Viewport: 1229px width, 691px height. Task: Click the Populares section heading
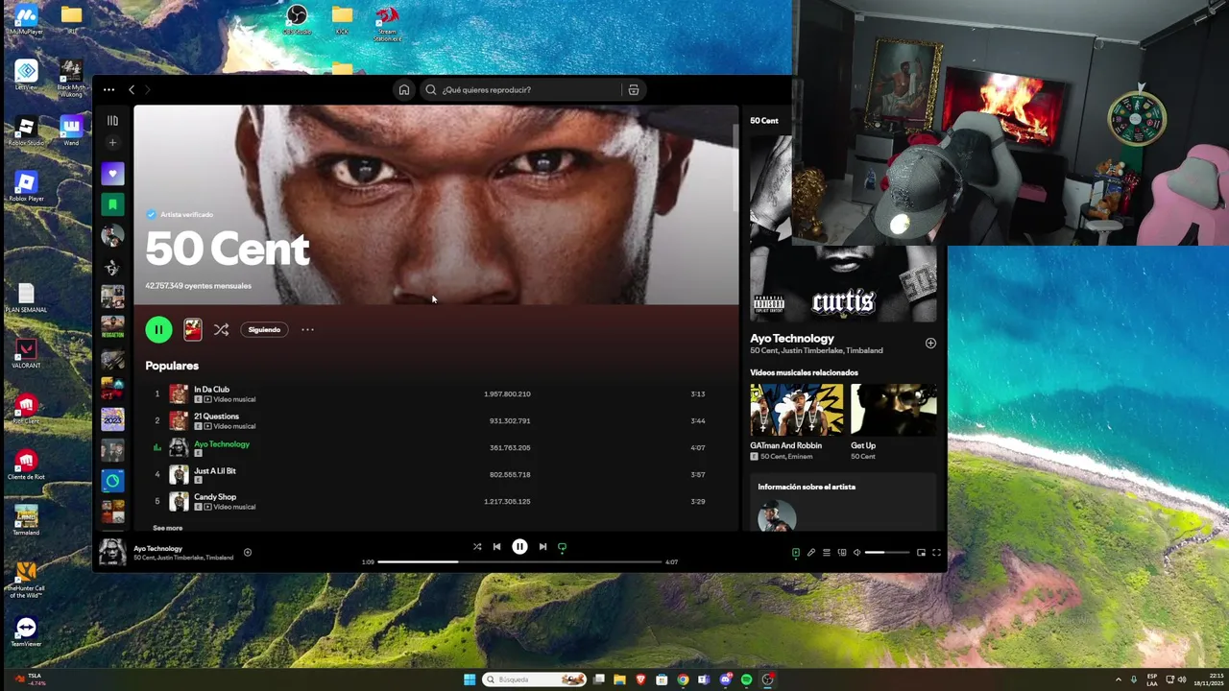click(172, 366)
